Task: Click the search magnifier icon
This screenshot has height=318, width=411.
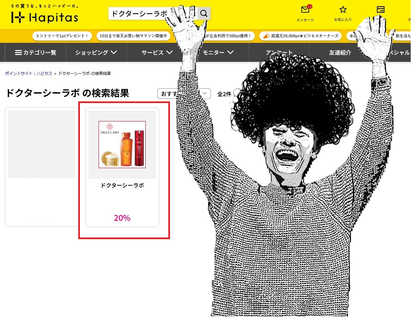Action: pyautogui.click(x=204, y=13)
